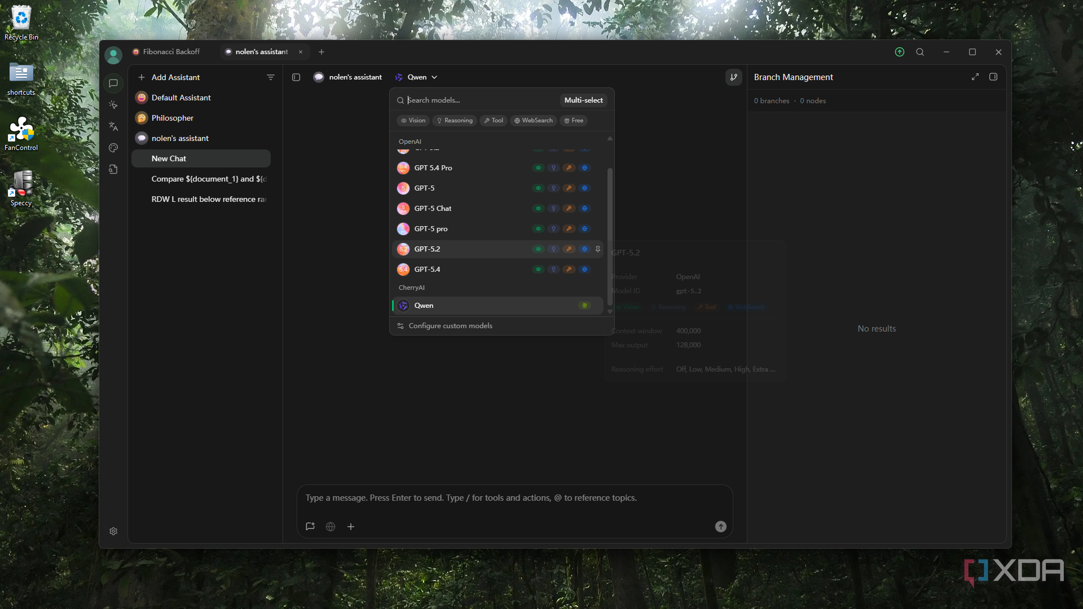Click the vision eye badge on GPT-5 Chat
Viewport: 1083px width, 609px height.
pyautogui.click(x=538, y=208)
